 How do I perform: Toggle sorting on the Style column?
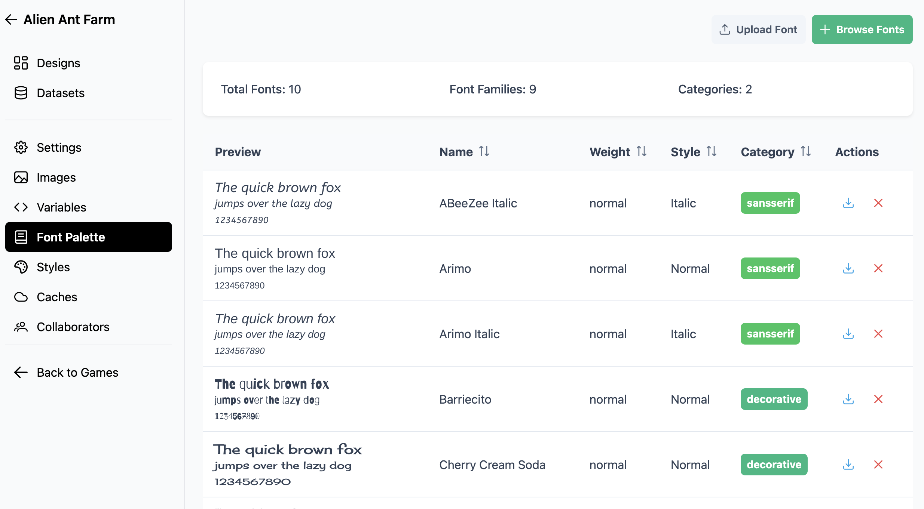point(712,152)
